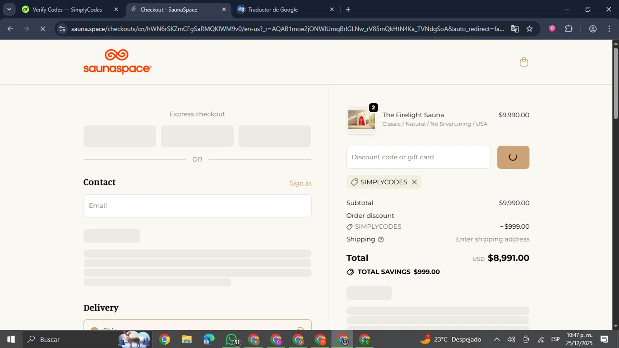Viewport: 619px width, 348px height.
Task: Stop loading the page
Action: [x=43, y=29]
